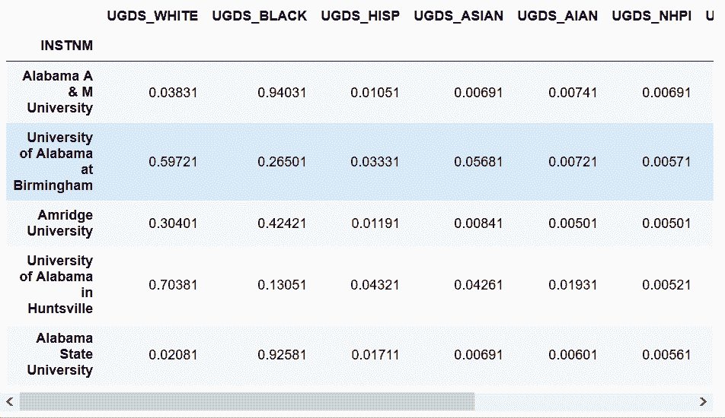Click UGDS_ASIAN value for Alabama State University
This screenshot has width=725, height=418.
click(x=478, y=355)
